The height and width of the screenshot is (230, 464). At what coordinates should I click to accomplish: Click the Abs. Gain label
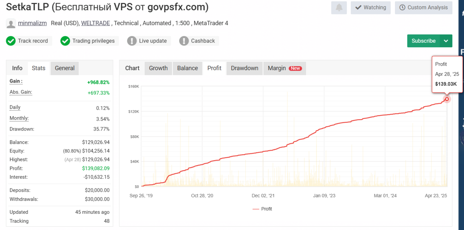[x=21, y=92]
